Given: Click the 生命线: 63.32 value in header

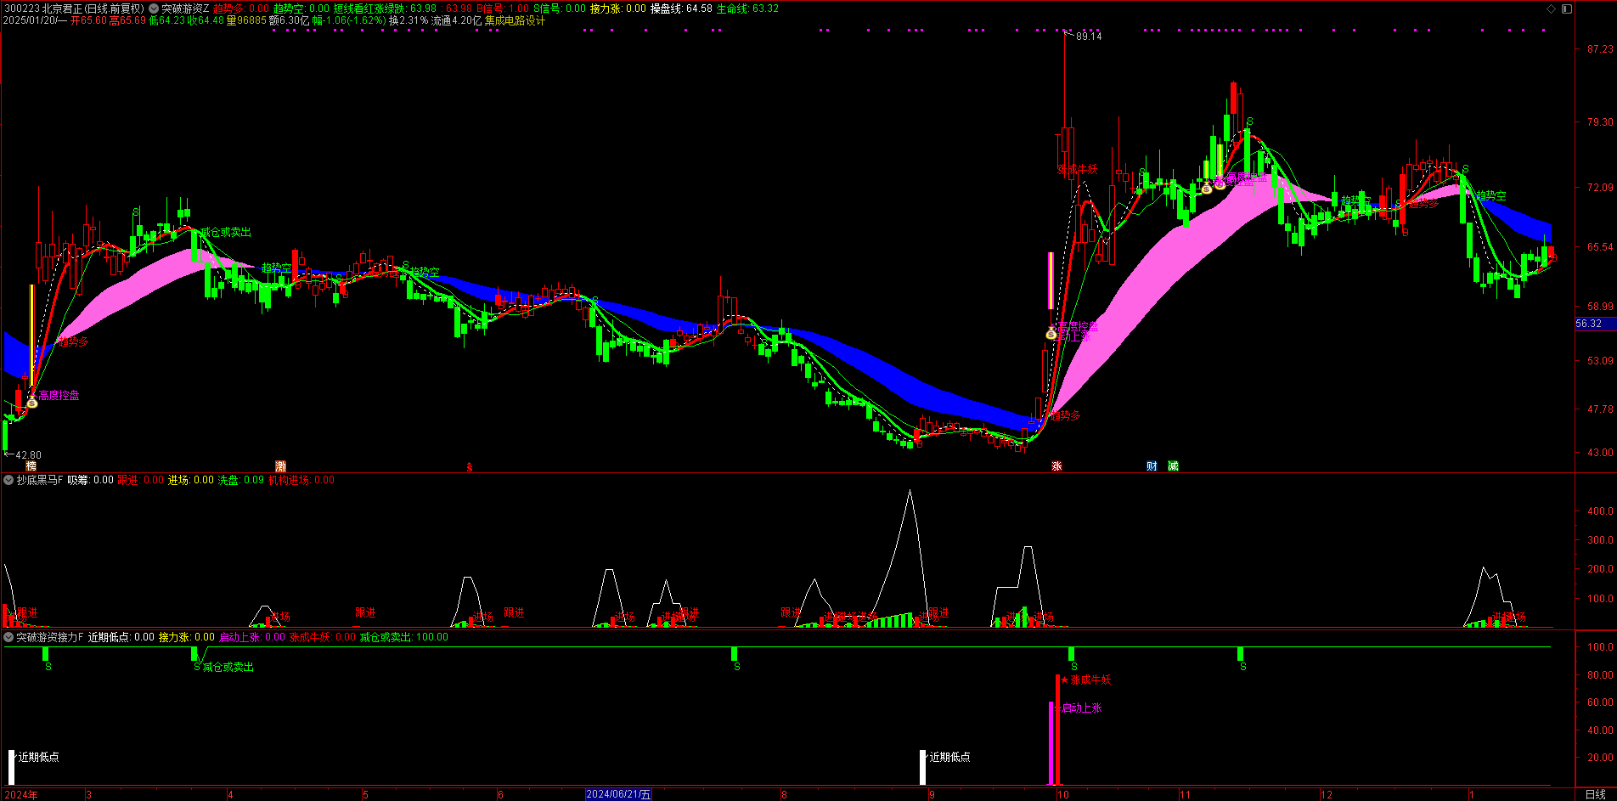Looking at the screenshot, I should coord(747,8).
